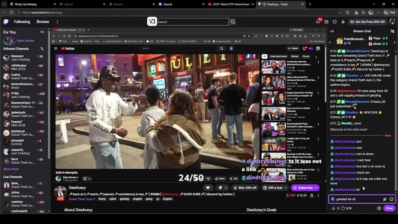Show previous gift leaderboard entries arrow
The width and height of the screenshot is (398, 224).
pyautogui.click(x=330, y=42)
